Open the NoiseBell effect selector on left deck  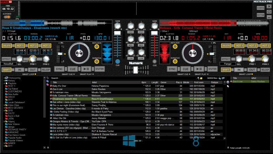[x=9, y=64]
